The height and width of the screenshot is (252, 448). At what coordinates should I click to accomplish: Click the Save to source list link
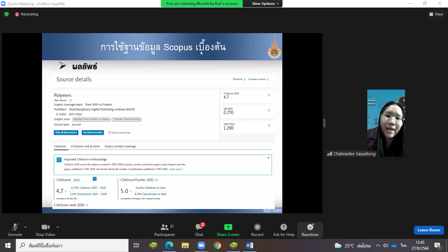coord(119,133)
